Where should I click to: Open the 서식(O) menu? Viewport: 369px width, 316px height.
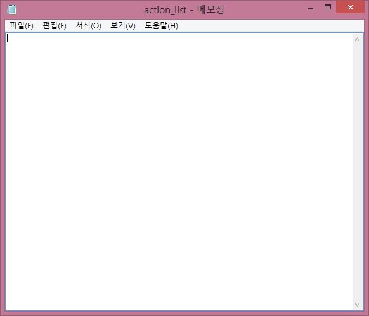tap(88, 25)
